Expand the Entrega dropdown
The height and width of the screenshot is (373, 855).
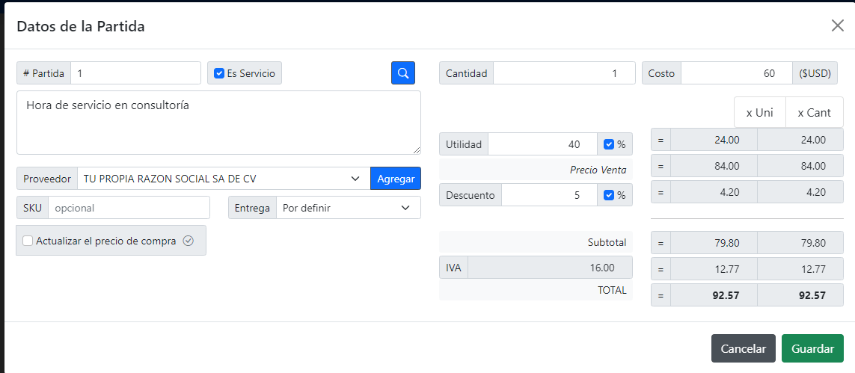coord(348,208)
